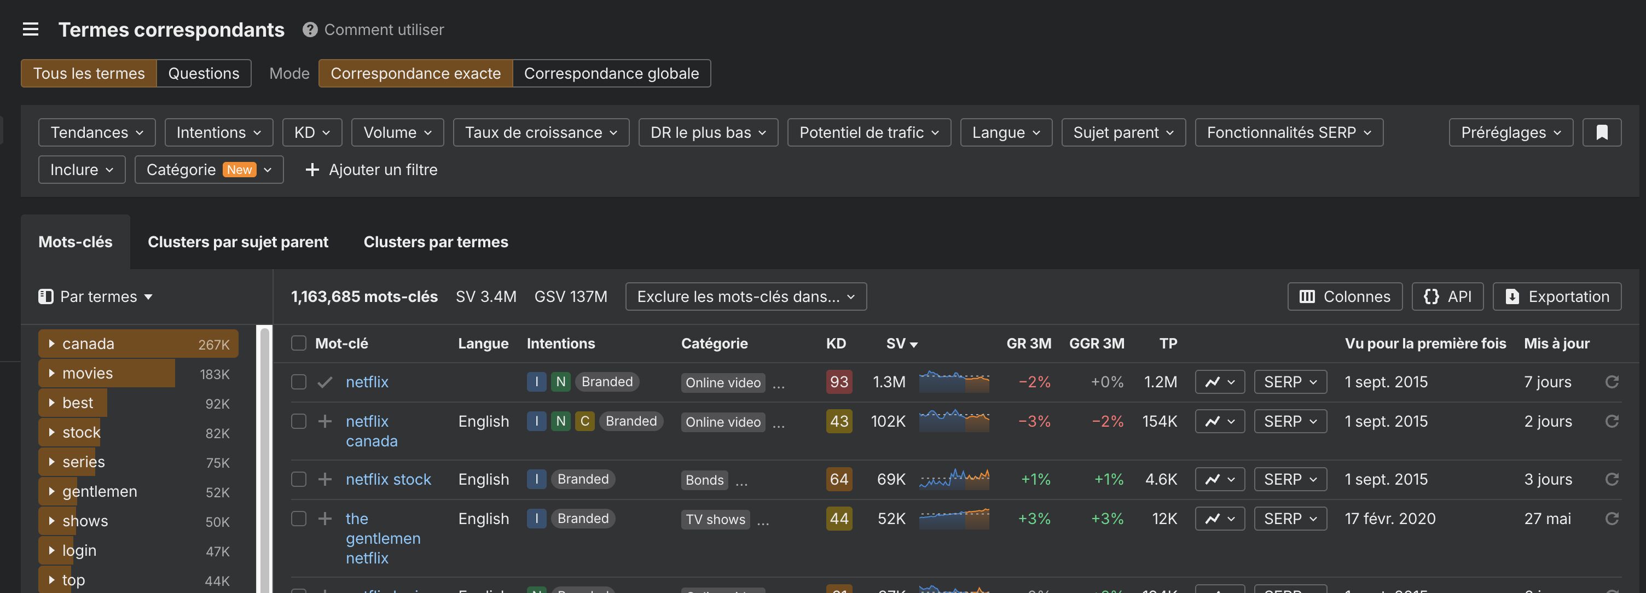Click the SV sort arrow icon
The image size is (1646, 593).
[914, 345]
